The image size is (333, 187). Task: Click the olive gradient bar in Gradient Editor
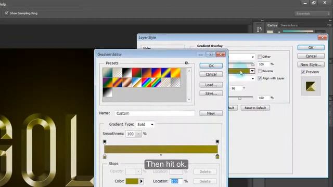pos(161,149)
